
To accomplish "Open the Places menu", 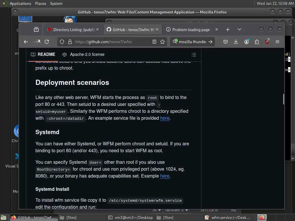I will (40, 3).
